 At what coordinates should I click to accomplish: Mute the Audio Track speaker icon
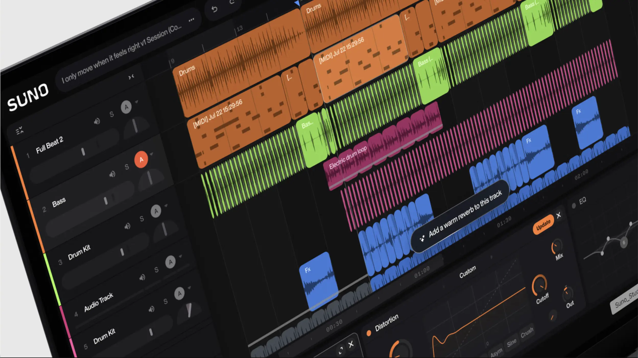click(142, 277)
